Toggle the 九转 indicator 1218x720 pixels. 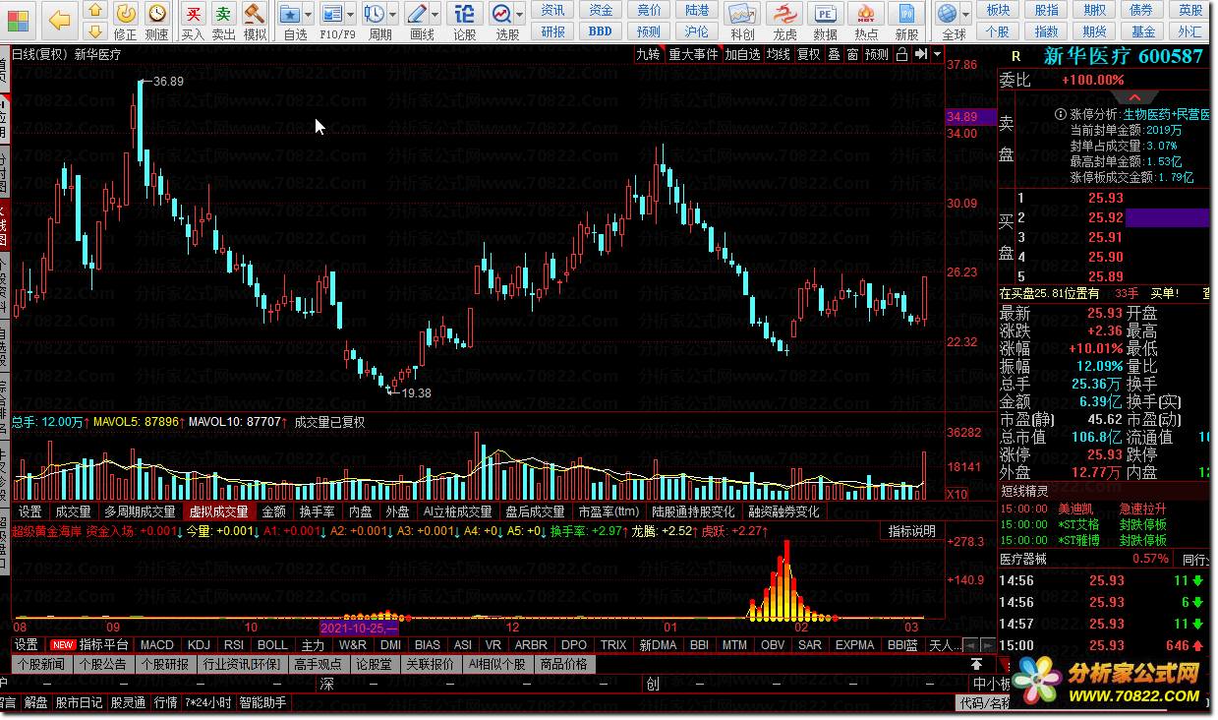pyautogui.click(x=648, y=55)
